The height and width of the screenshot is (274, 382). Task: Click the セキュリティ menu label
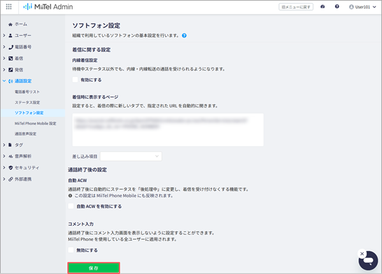point(27,168)
